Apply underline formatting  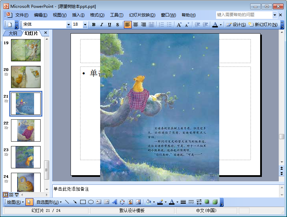tap(109, 25)
